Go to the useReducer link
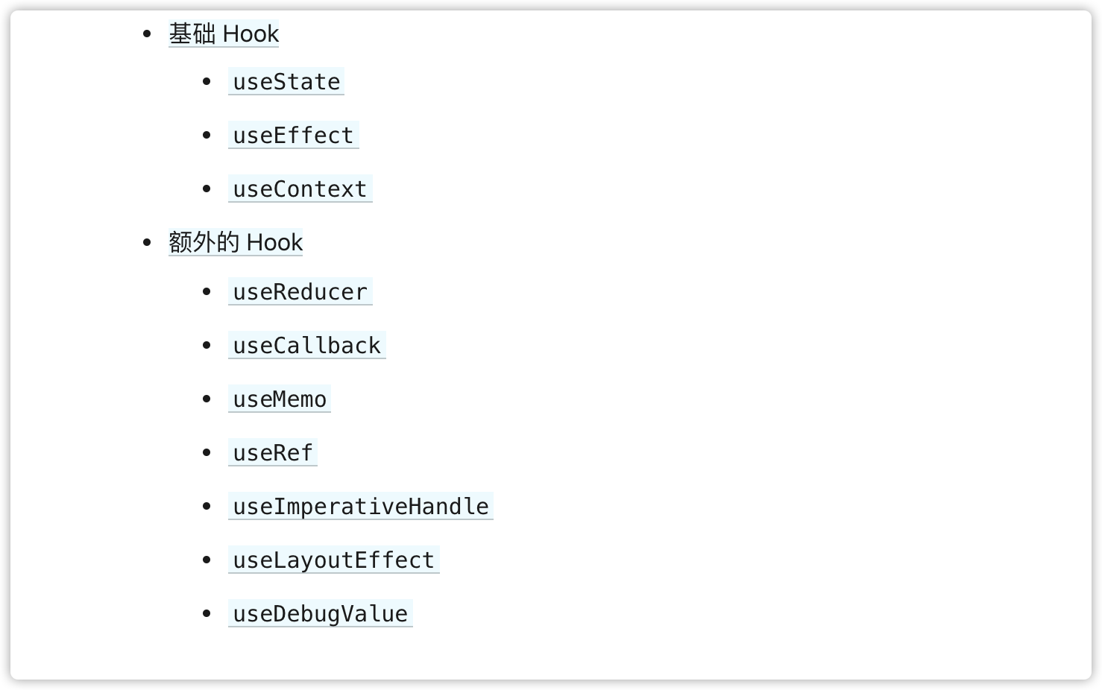Viewport: 1102px width, 690px height. pyautogui.click(x=300, y=291)
